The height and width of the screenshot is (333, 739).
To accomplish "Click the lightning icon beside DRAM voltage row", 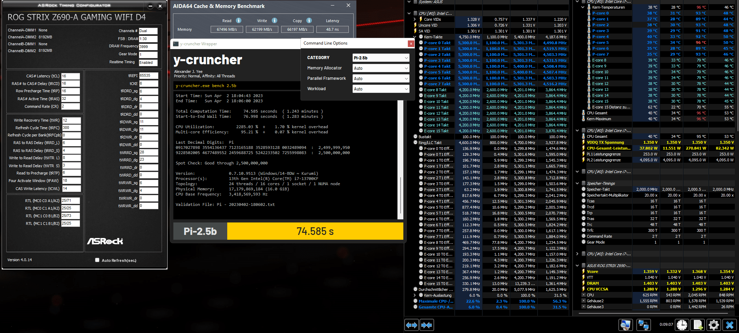I will tap(584, 283).
